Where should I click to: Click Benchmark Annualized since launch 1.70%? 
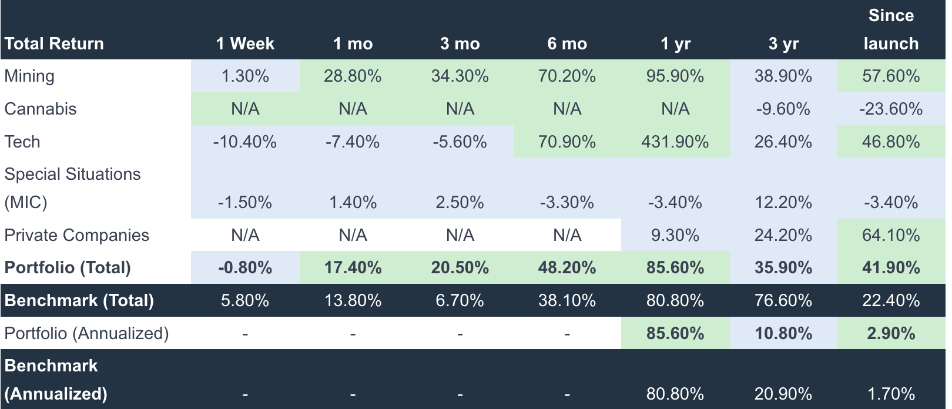[890, 393]
